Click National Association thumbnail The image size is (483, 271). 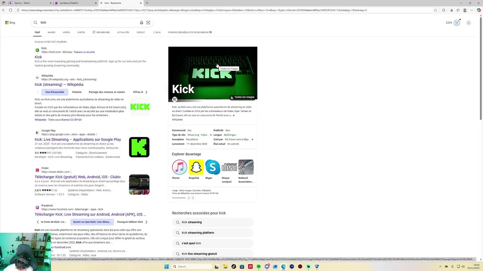point(246,167)
